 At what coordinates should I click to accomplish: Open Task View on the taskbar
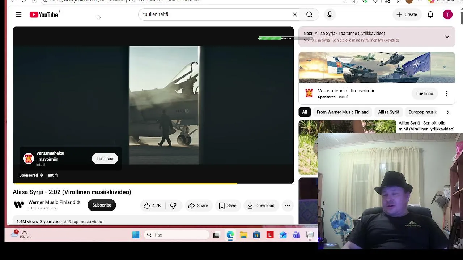216,235
